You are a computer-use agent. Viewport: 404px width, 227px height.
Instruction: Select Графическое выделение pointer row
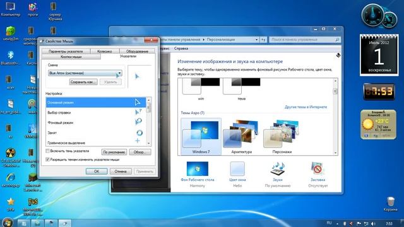click(95, 142)
